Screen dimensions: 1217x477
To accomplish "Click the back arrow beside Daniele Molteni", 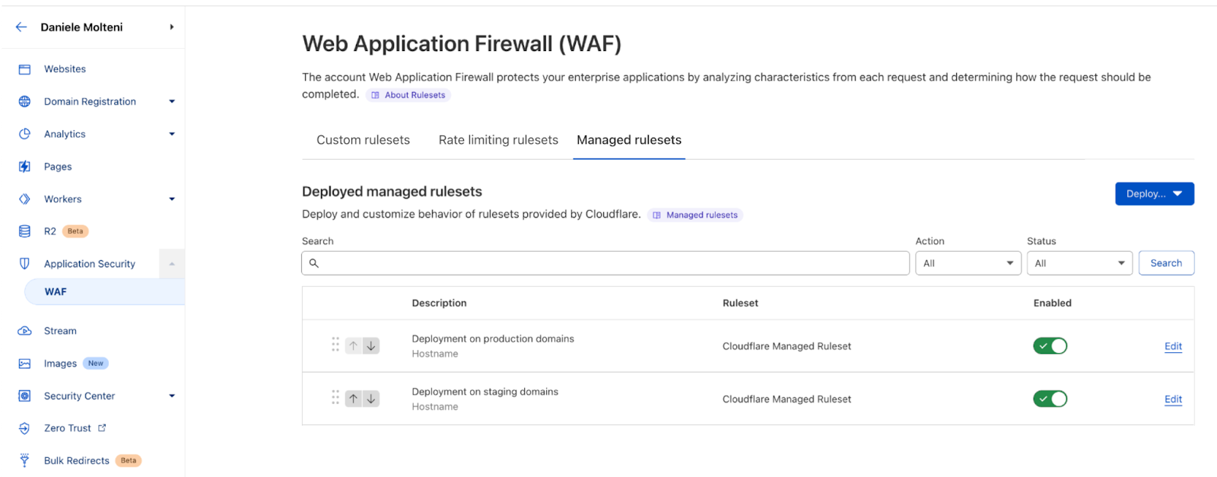I will pos(21,27).
